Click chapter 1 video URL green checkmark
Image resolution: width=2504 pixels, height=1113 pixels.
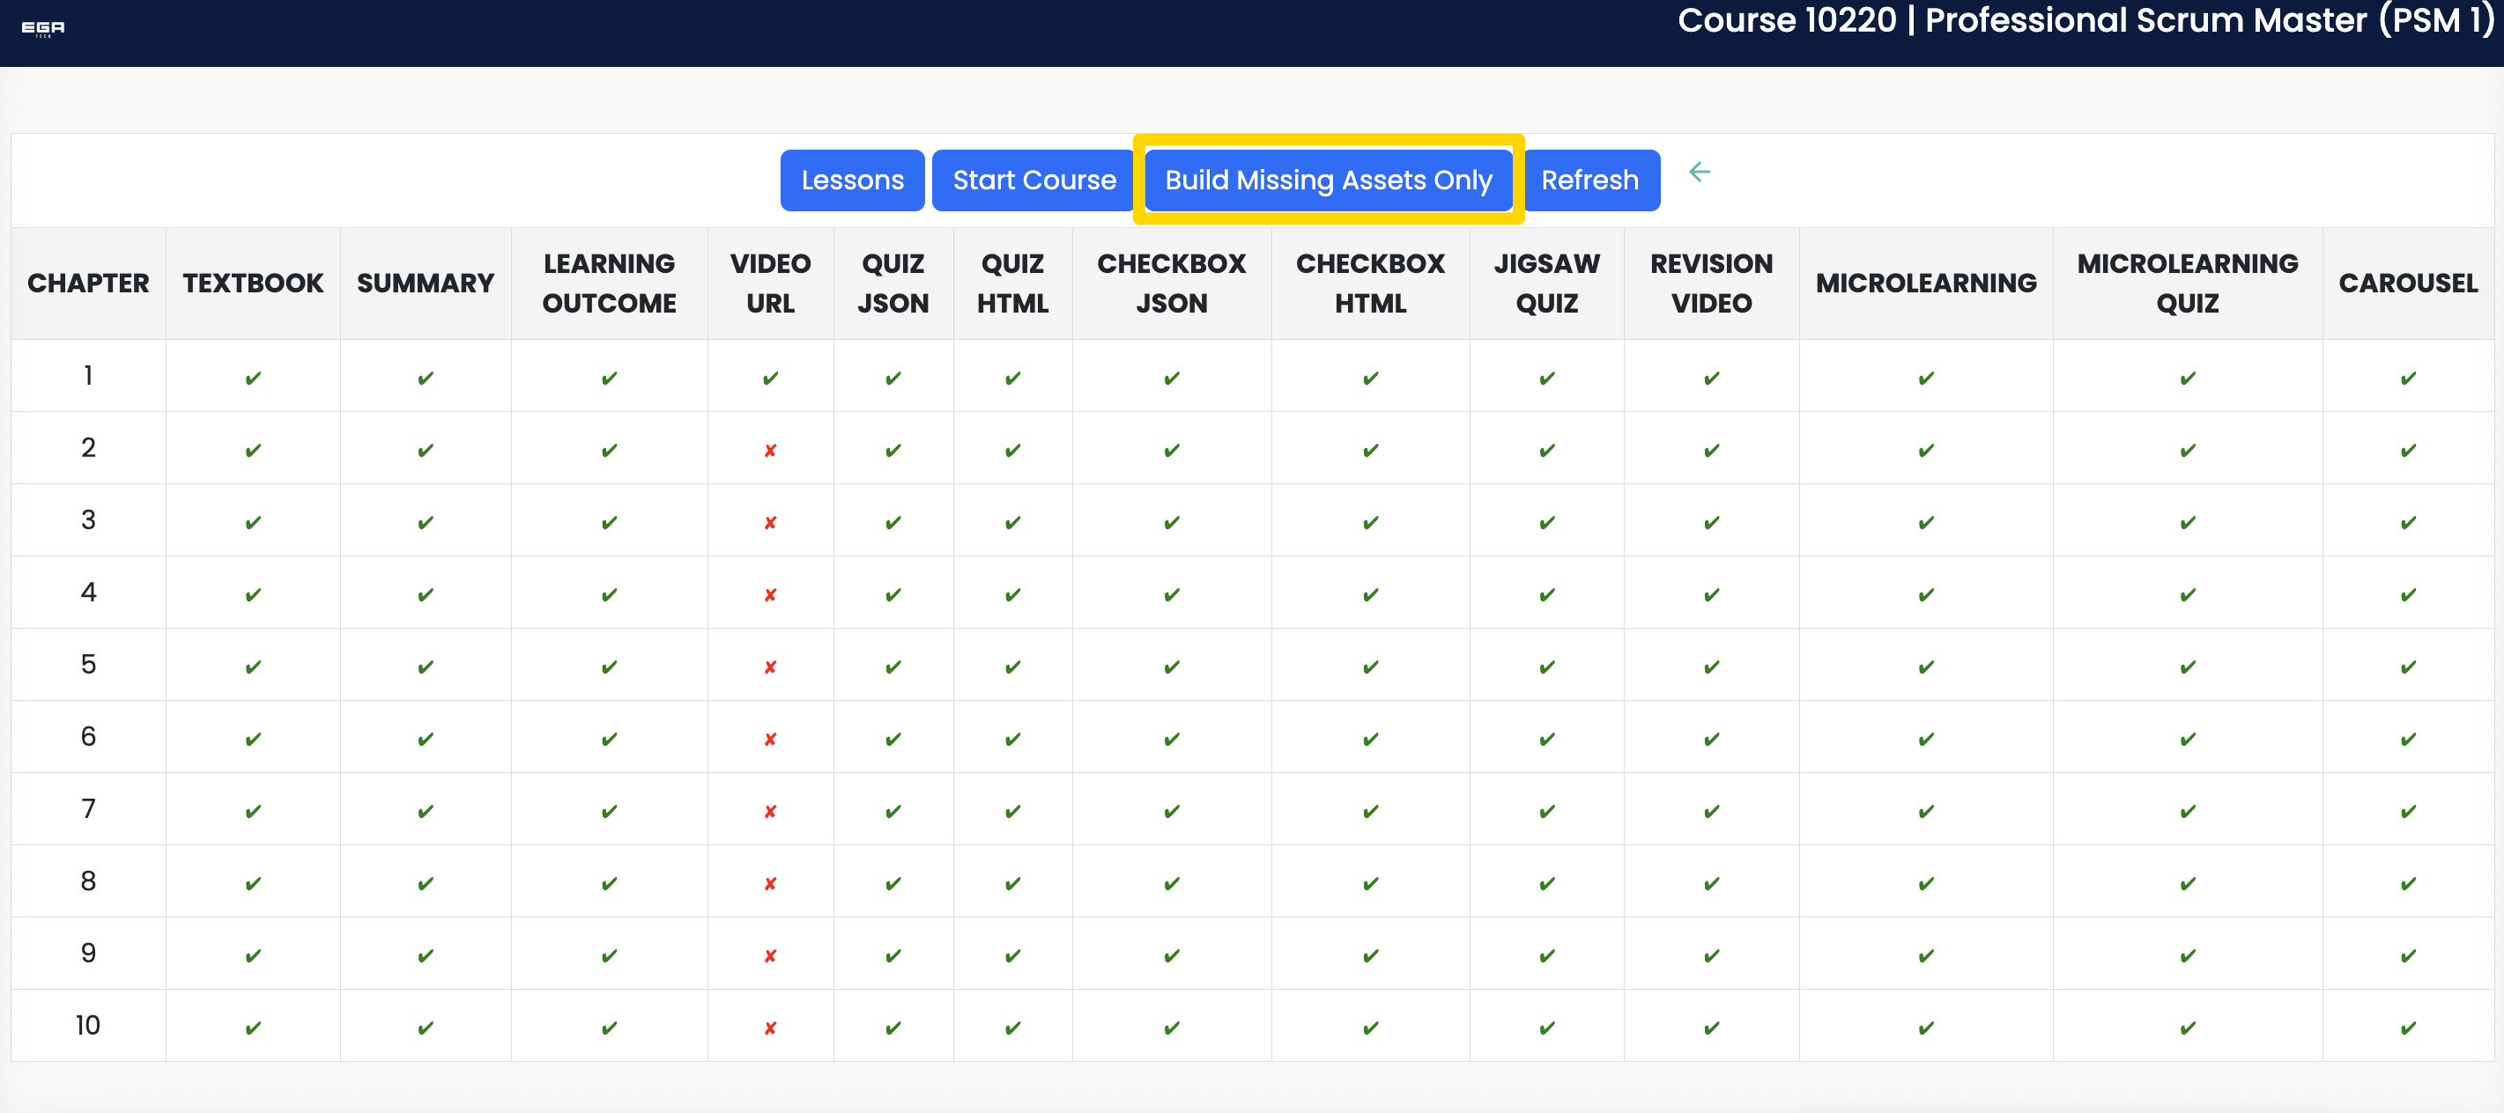click(770, 379)
